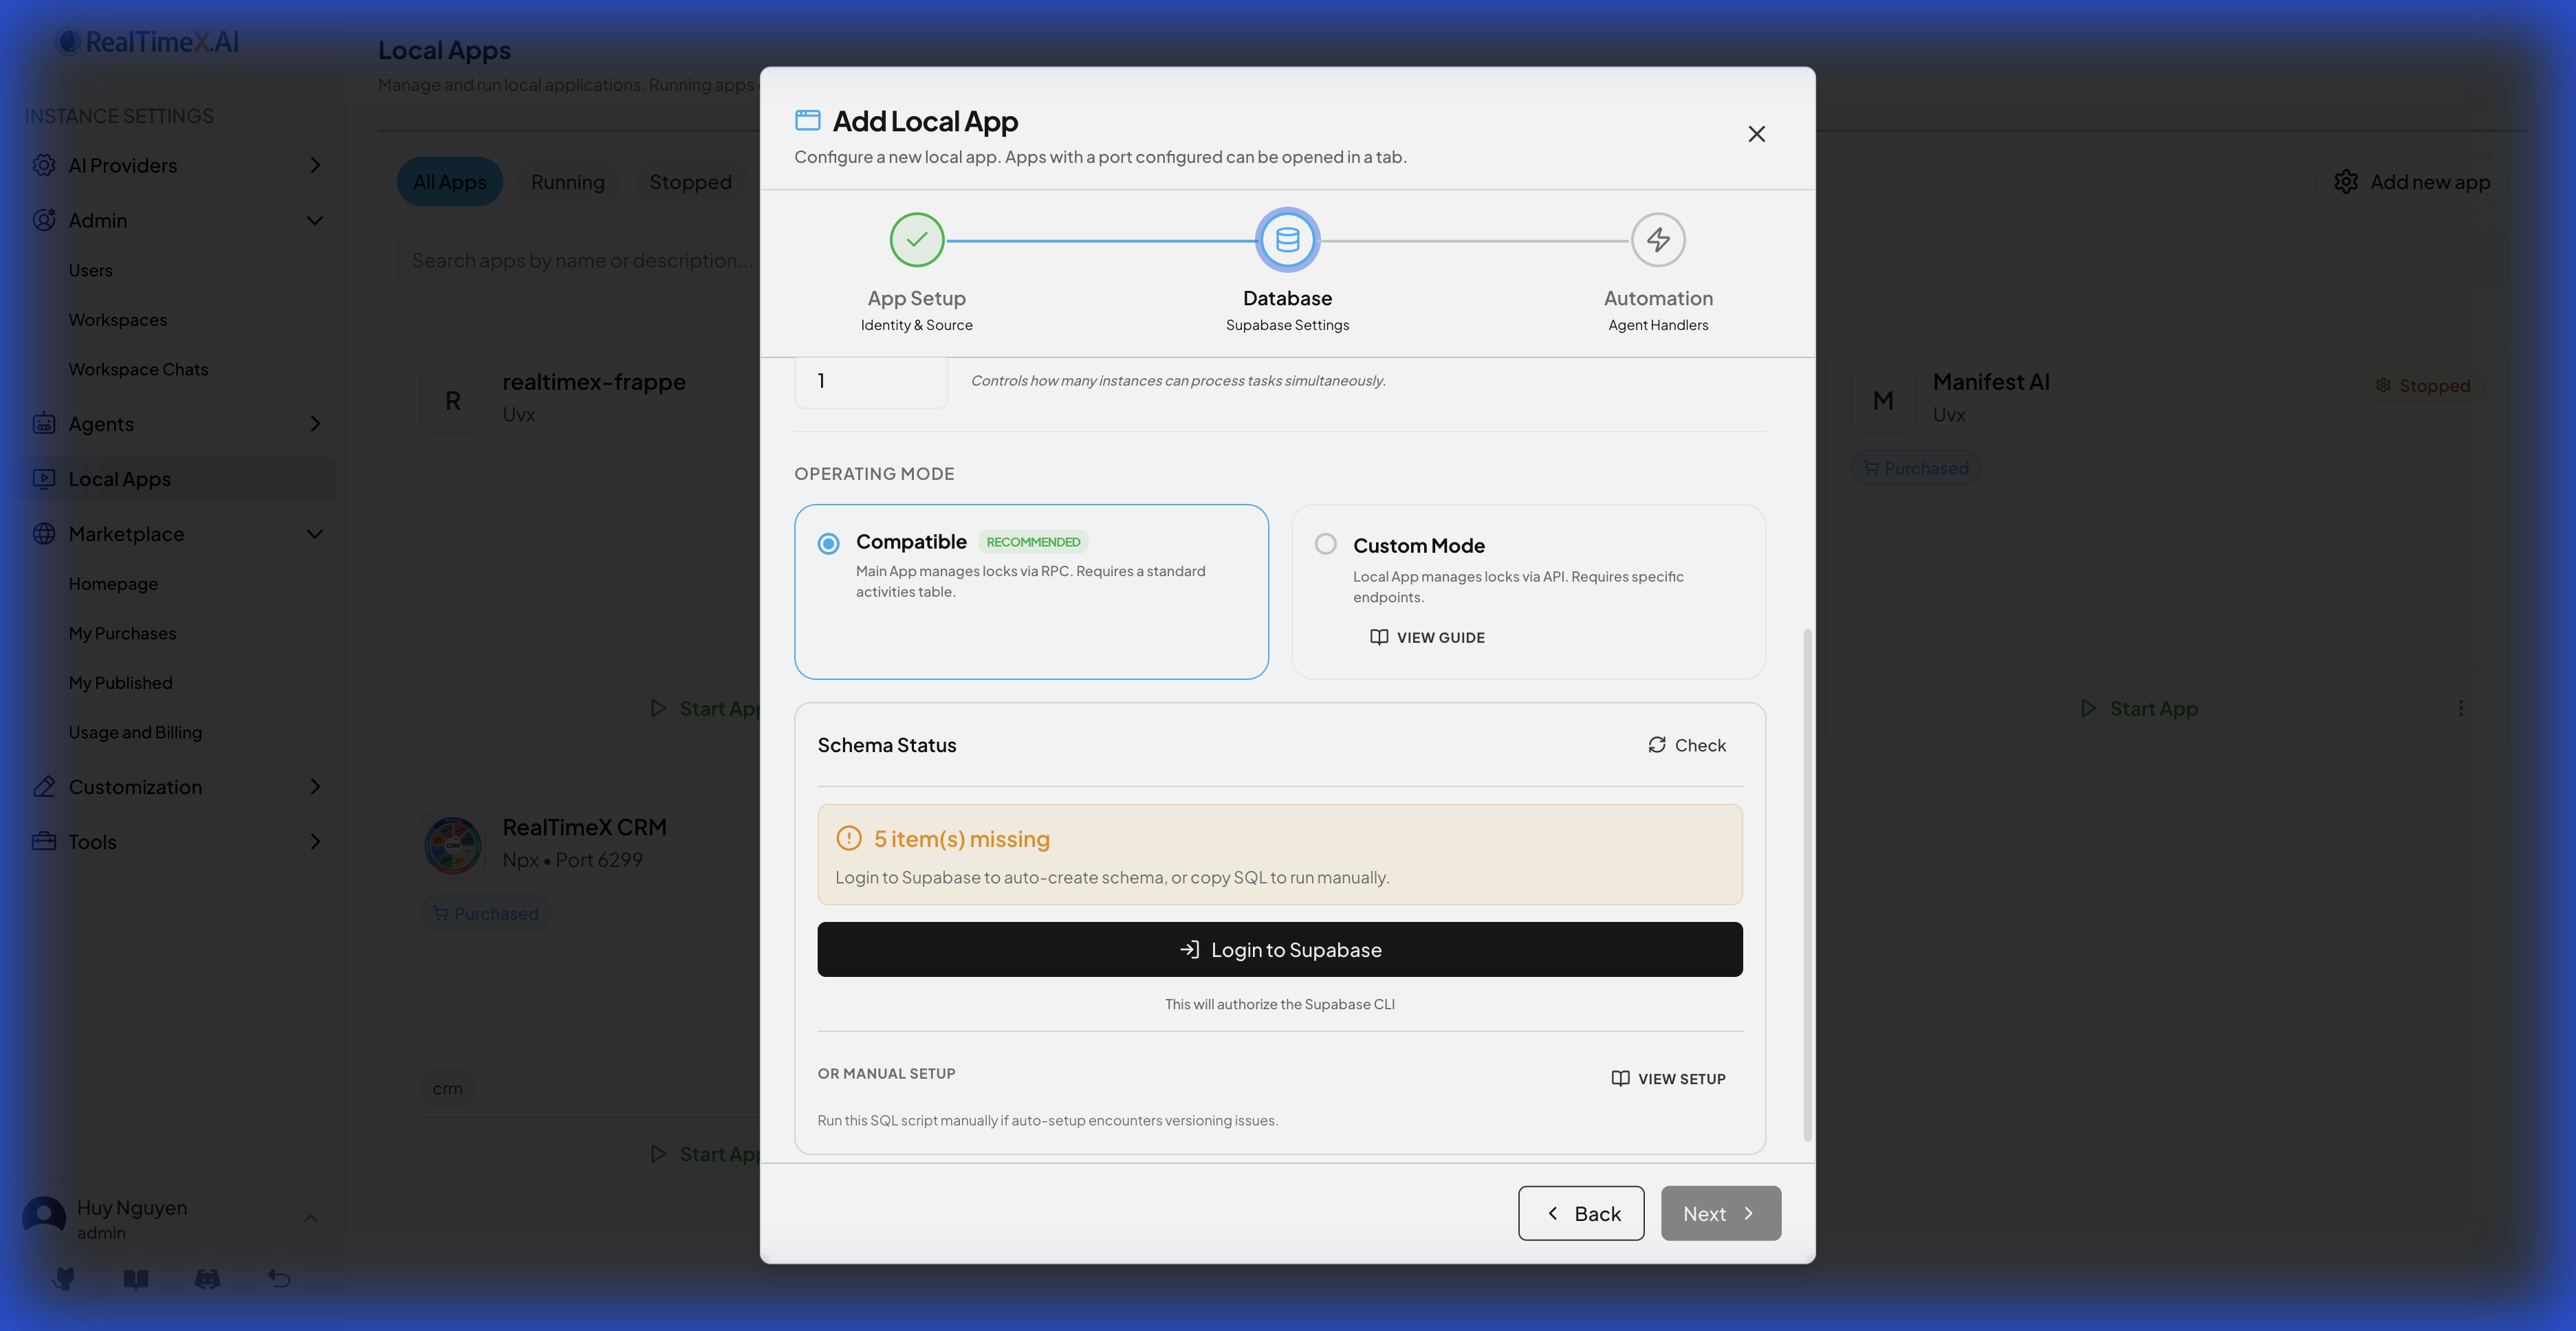Click the Database step icon in the wizard
2576x1331 pixels.
1287,240
